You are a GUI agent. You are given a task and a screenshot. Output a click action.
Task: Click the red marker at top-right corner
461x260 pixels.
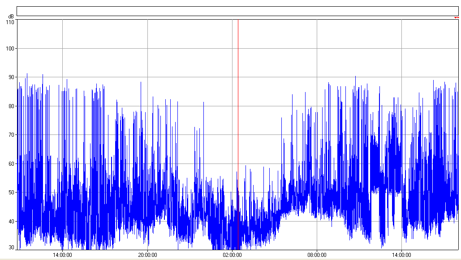click(x=456, y=17)
